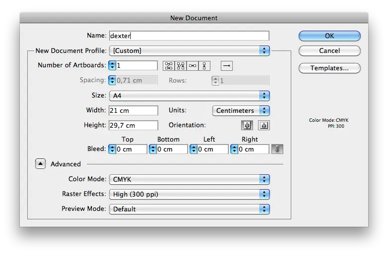388x254 pixels.
Task: Adjust the Bottom bleed stepper arrows
Action: coord(153,150)
